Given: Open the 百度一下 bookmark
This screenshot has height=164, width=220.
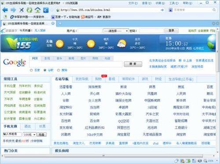Looking at the screenshot, I should coord(66,17).
